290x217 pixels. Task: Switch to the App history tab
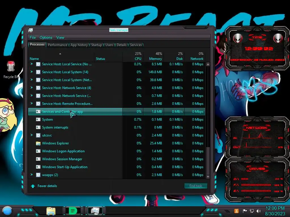(79, 45)
